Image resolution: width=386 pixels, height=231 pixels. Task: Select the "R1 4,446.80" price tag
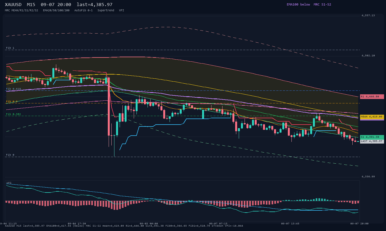point(372,97)
